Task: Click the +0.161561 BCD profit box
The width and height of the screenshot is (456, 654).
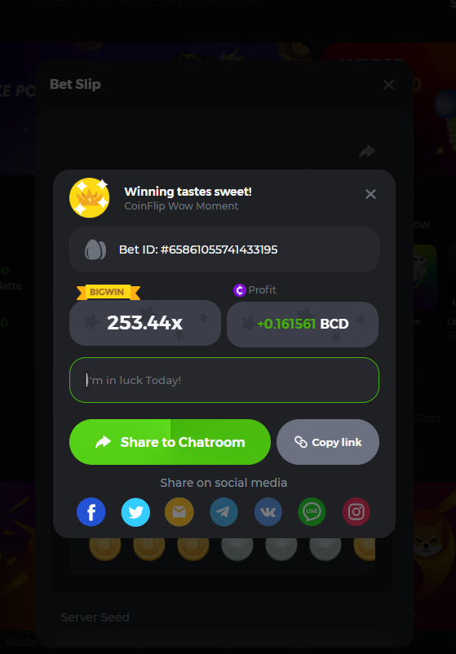Action: tap(303, 324)
